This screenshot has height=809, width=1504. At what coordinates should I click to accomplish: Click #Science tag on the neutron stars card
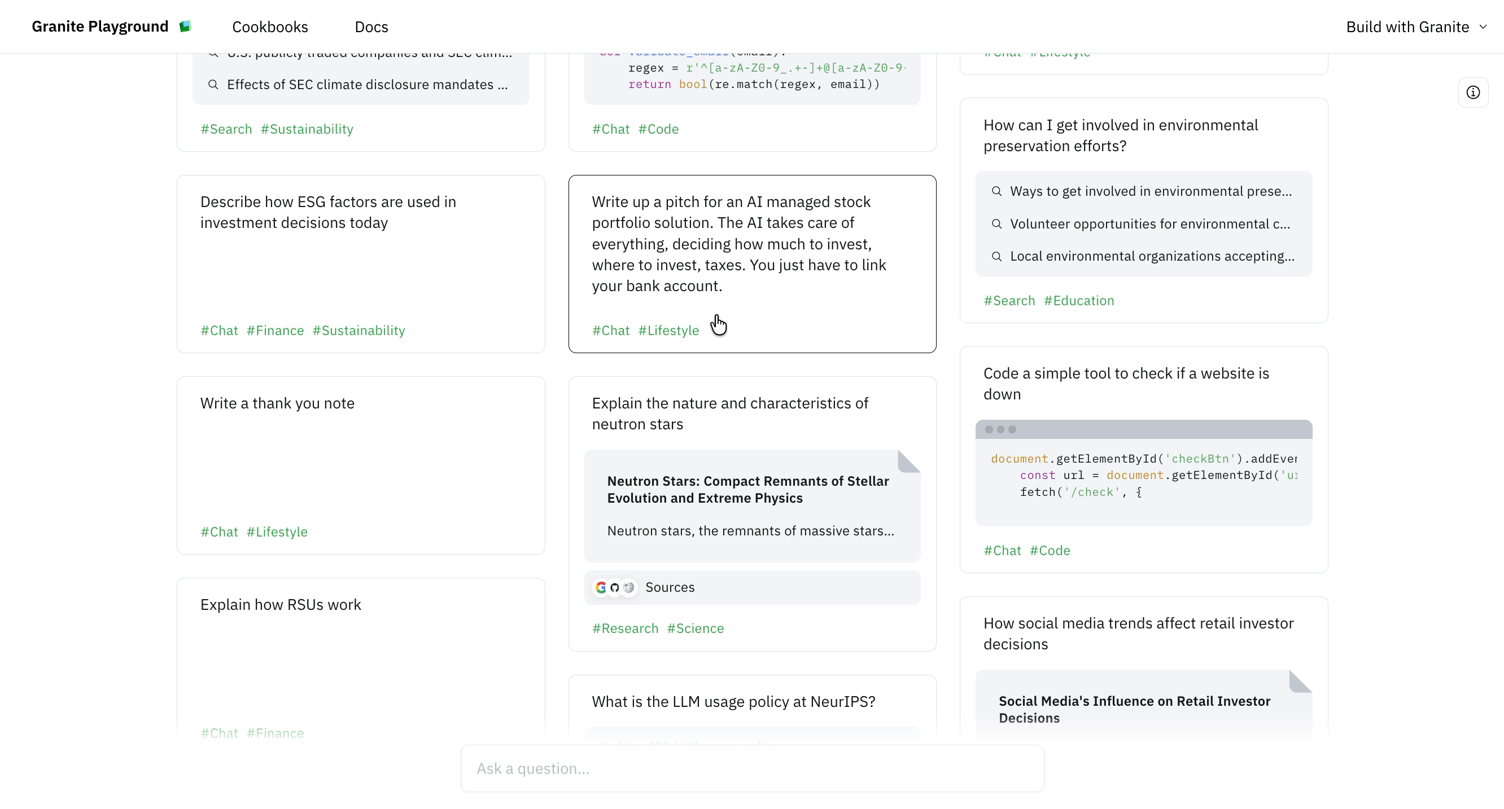695,628
